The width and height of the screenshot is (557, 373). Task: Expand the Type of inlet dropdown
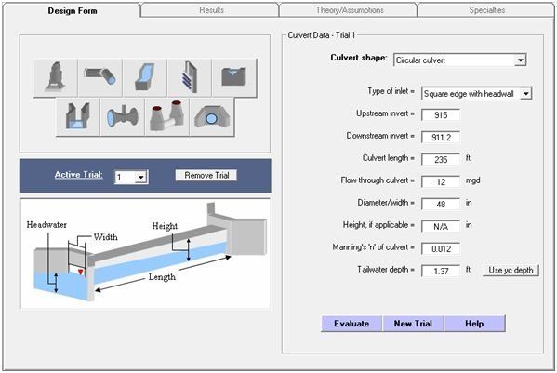476,94
